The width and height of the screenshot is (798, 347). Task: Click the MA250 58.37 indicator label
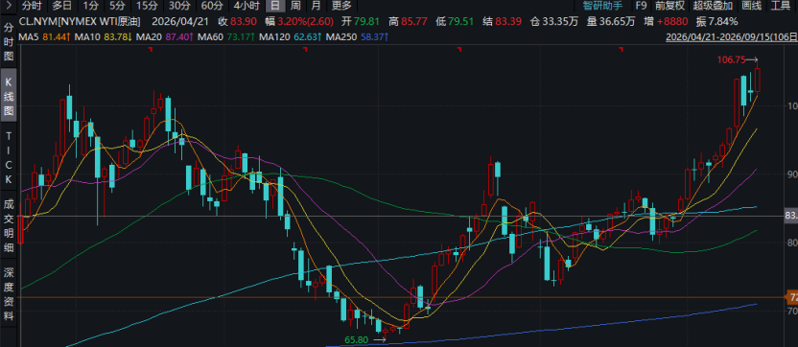(x=357, y=37)
